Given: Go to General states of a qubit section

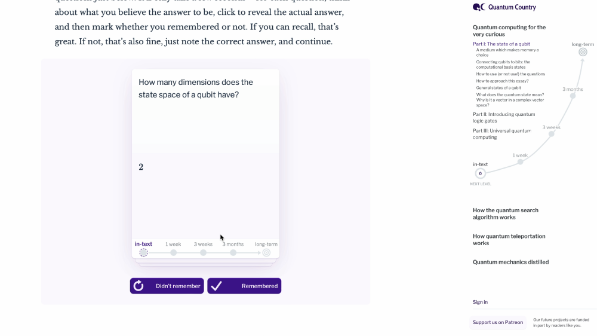Looking at the screenshot, I should (498, 88).
